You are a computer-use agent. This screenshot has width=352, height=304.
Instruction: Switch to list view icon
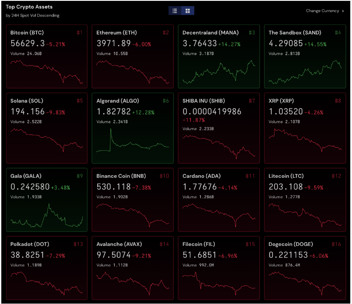click(175, 10)
